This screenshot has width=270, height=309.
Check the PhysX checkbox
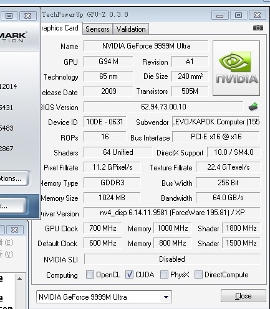tap(164, 275)
